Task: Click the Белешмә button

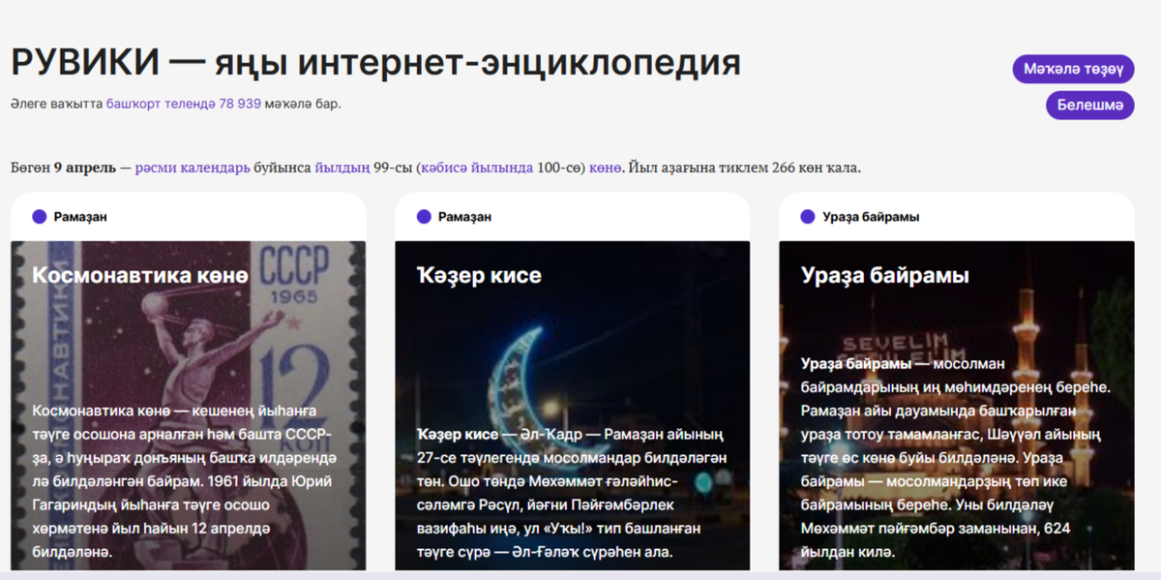Action: 1089,106
